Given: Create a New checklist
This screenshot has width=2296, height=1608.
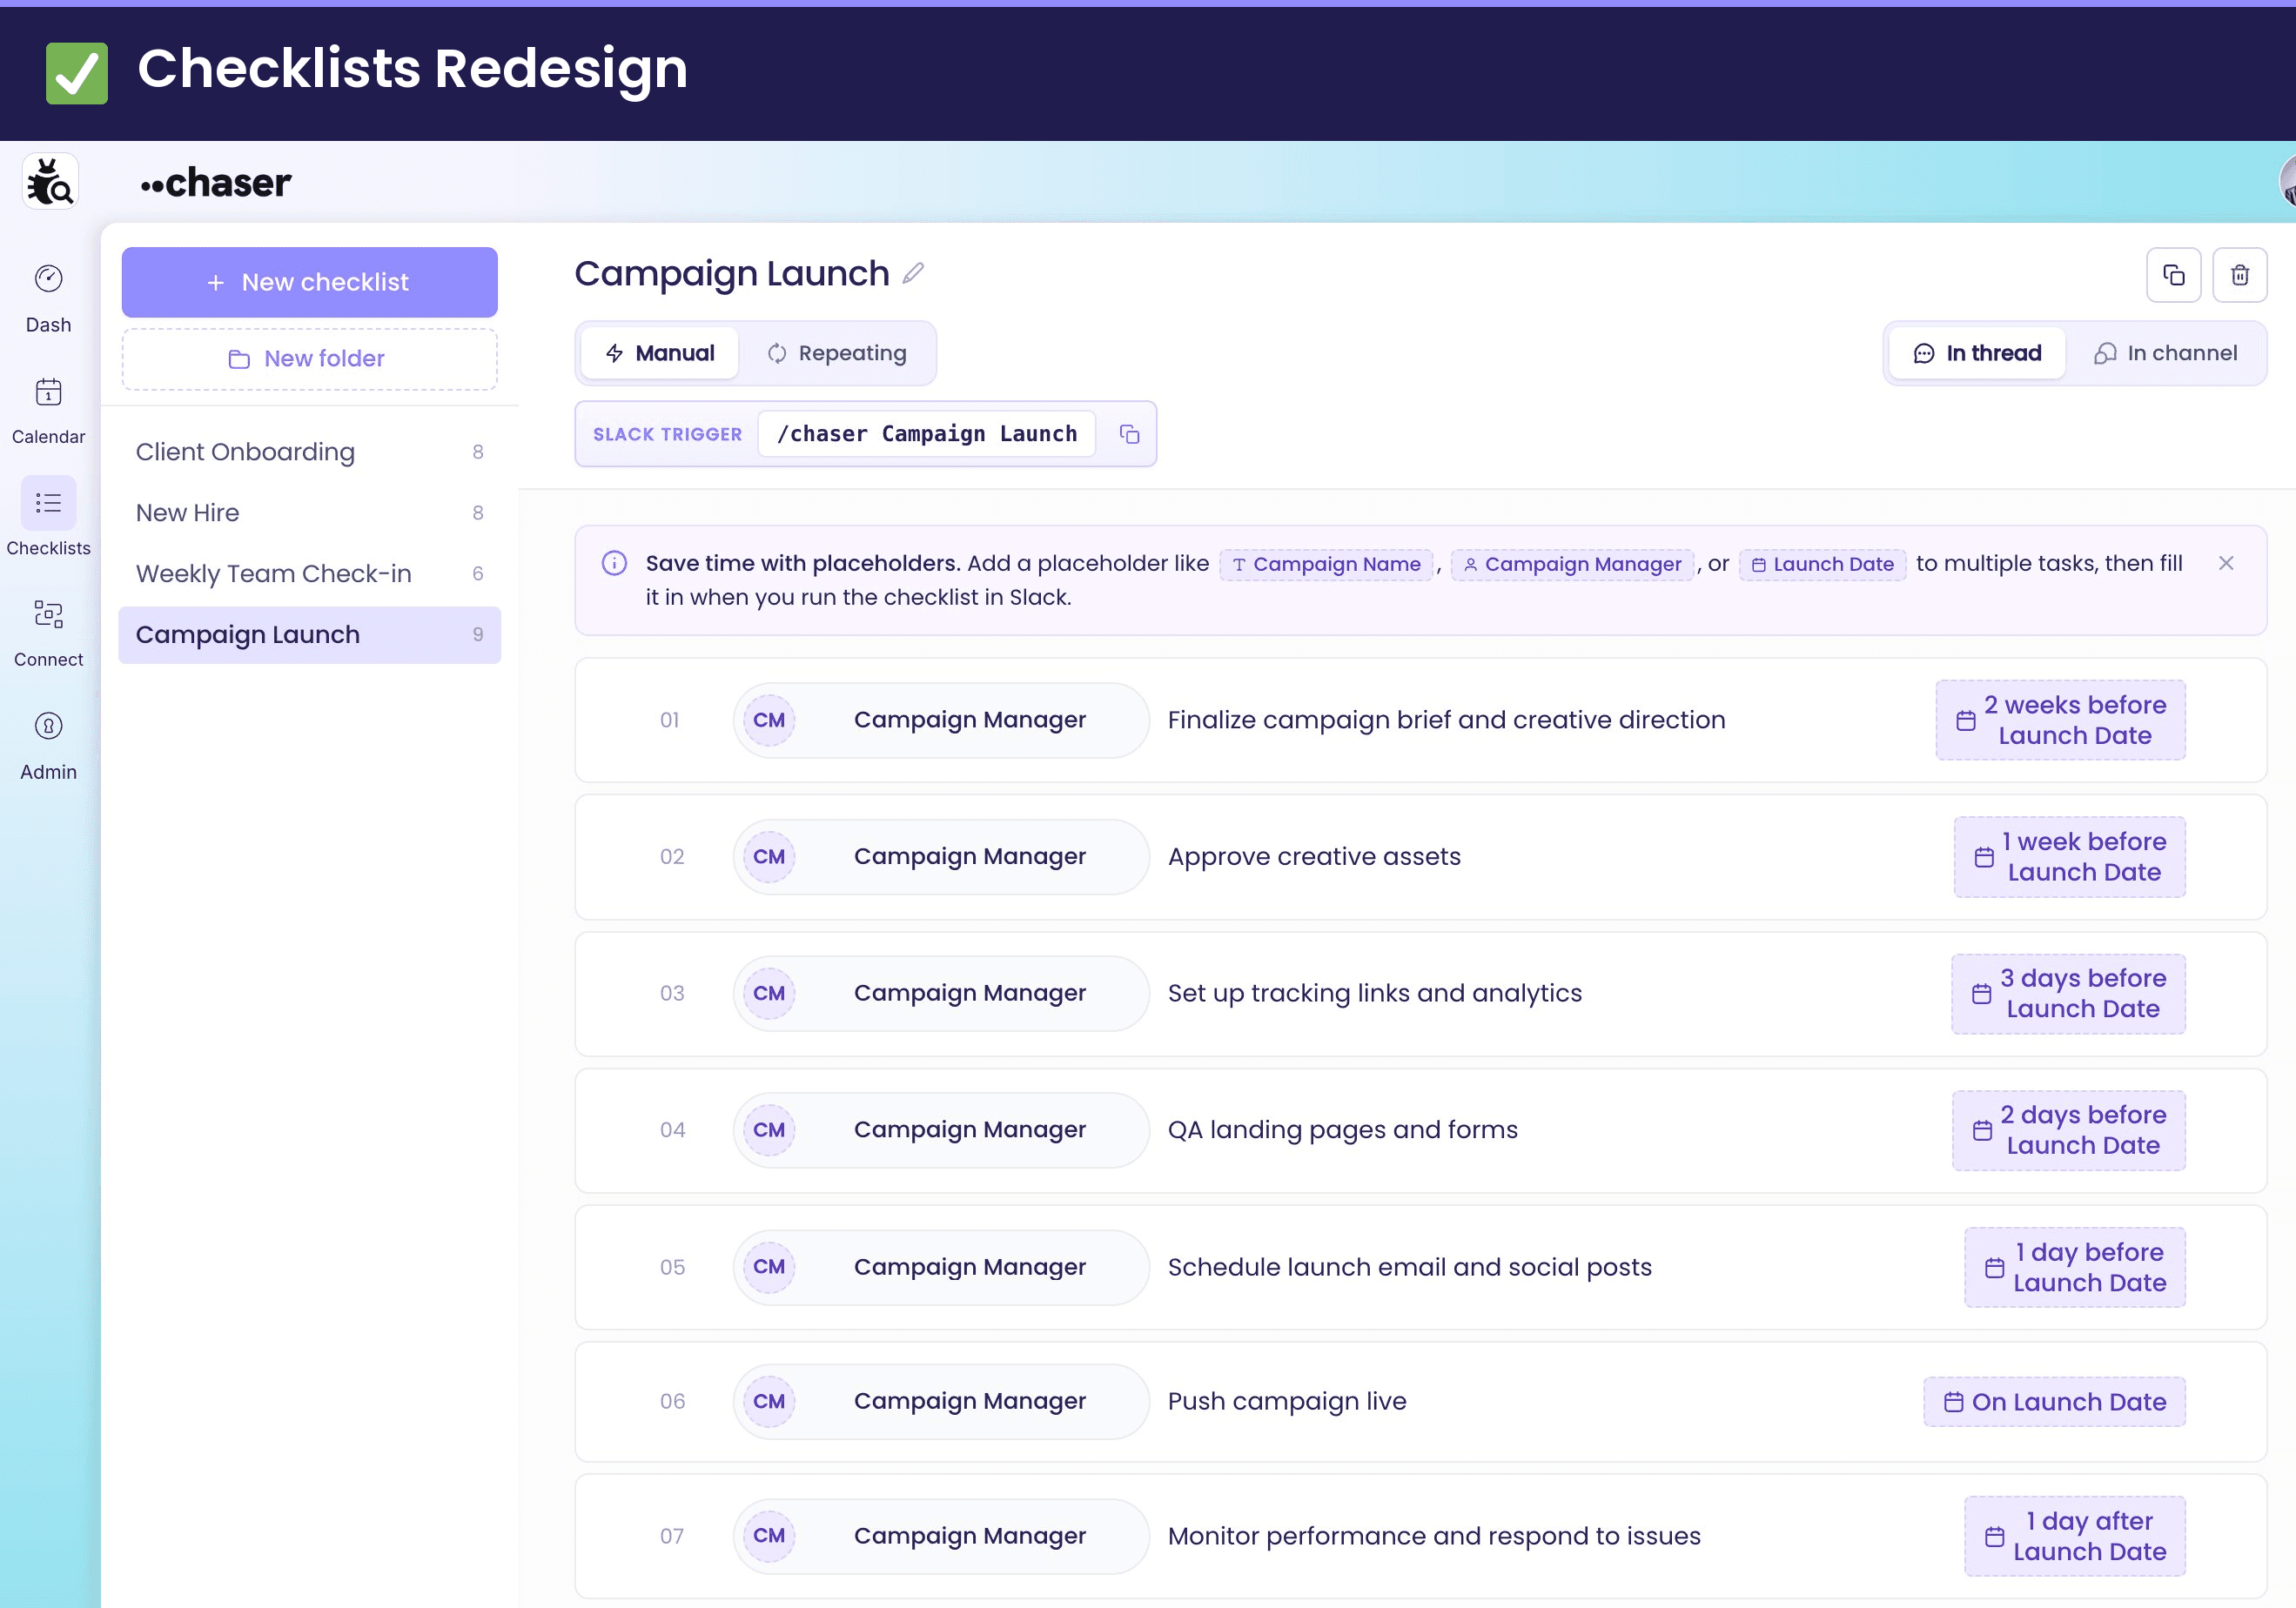Looking at the screenshot, I should 310,282.
